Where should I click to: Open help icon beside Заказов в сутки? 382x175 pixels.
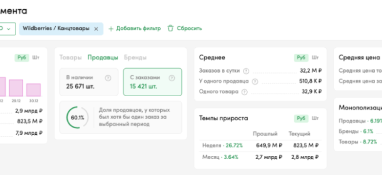246,71
